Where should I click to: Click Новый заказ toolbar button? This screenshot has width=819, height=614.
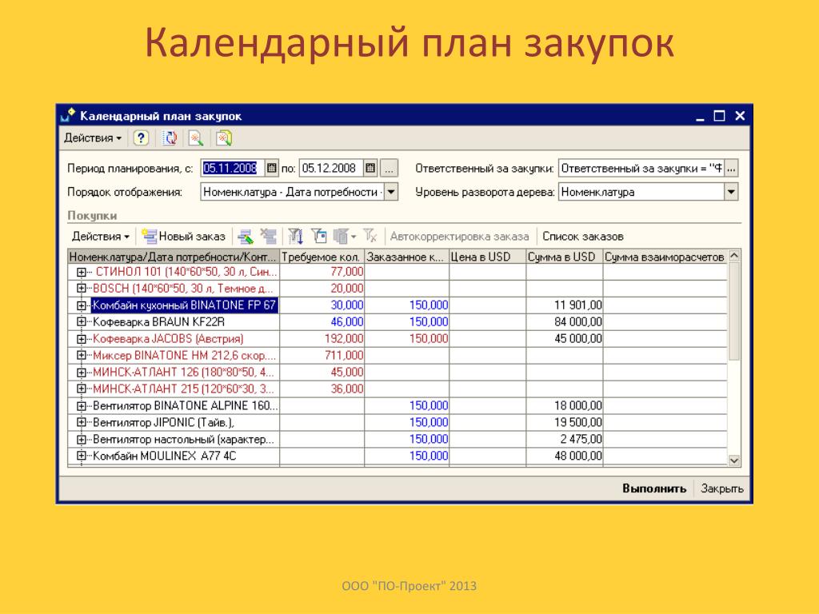[x=183, y=237]
